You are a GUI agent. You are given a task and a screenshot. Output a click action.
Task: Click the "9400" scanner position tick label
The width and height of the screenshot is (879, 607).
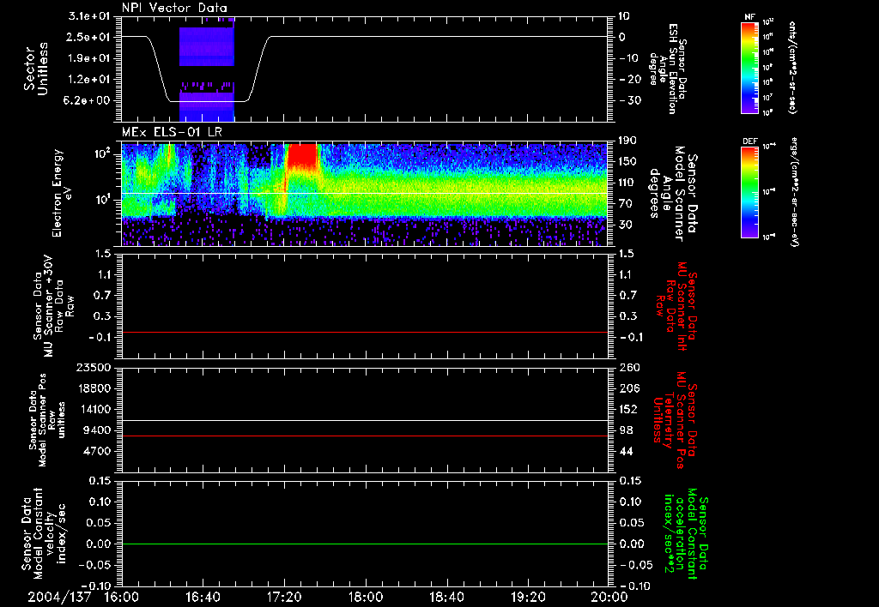96,430
